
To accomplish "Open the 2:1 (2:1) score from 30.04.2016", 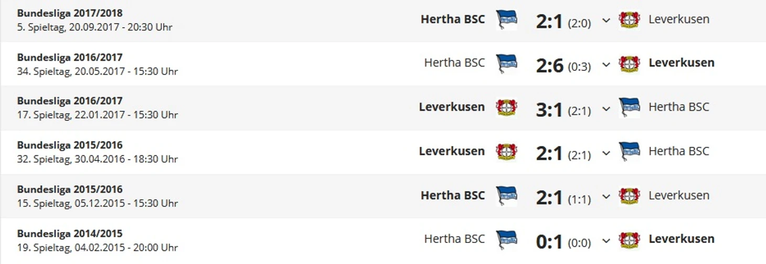I will click(563, 154).
